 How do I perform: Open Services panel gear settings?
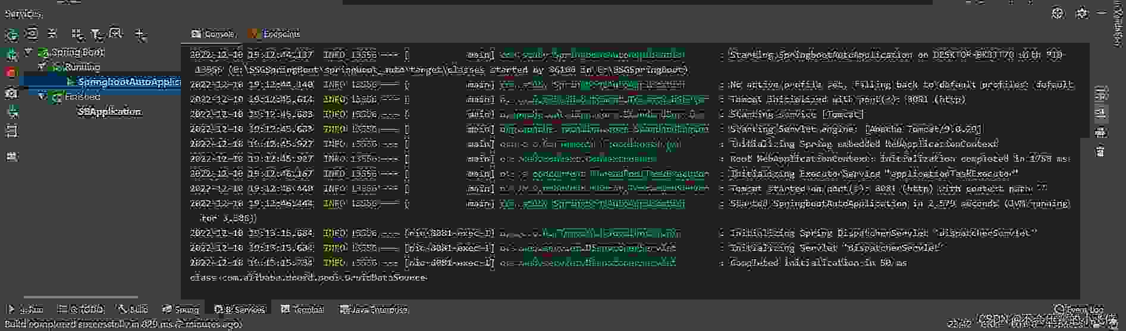[1082, 13]
